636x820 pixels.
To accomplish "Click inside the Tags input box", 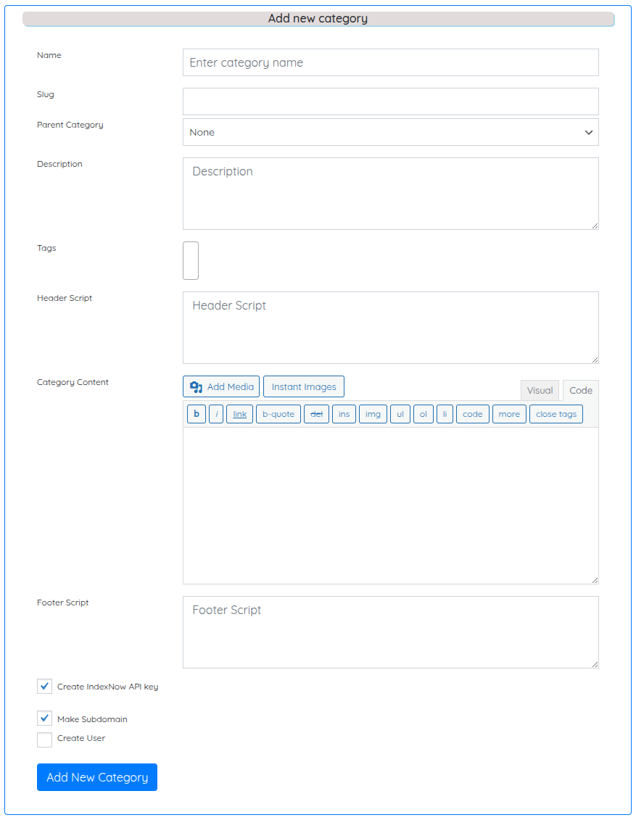I will click(x=191, y=261).
